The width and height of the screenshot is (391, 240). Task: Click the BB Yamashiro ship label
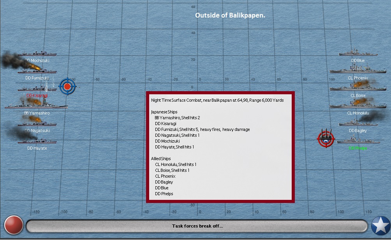click(37, 113)
